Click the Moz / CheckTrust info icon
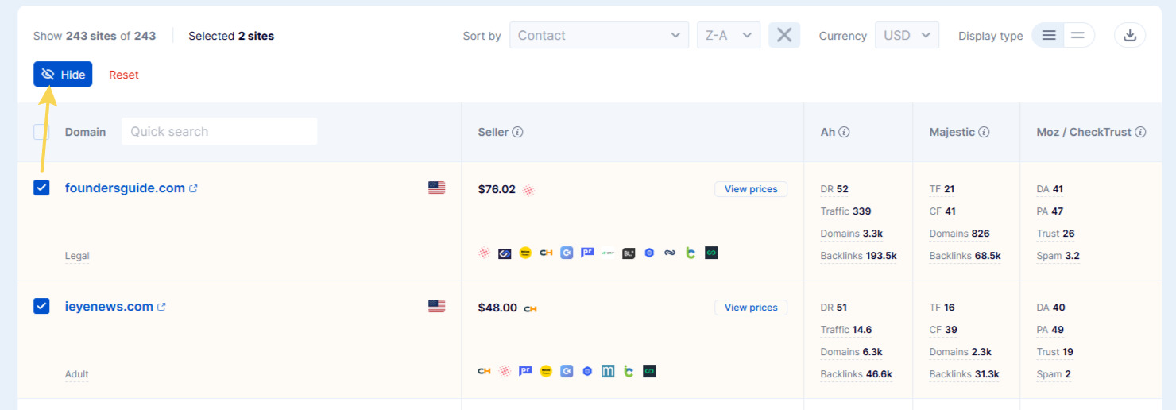This screenshot has width=1176, height=410. [x=1140, y=132]
